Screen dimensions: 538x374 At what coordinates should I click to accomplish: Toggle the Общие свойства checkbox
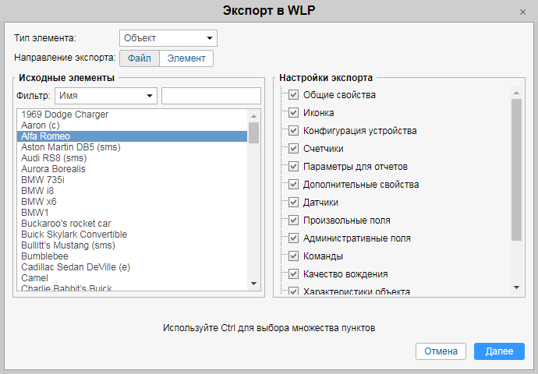click(x=294, y=95)
